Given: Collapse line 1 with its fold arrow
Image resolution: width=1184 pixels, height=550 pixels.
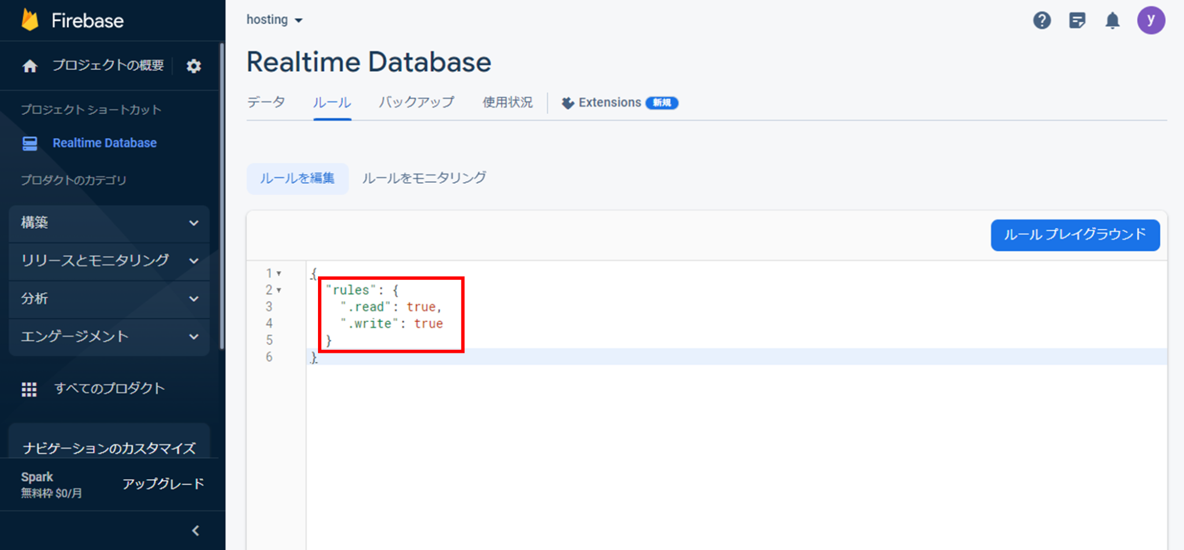Looking at the screenshot, I should click(x=279, y=273).
